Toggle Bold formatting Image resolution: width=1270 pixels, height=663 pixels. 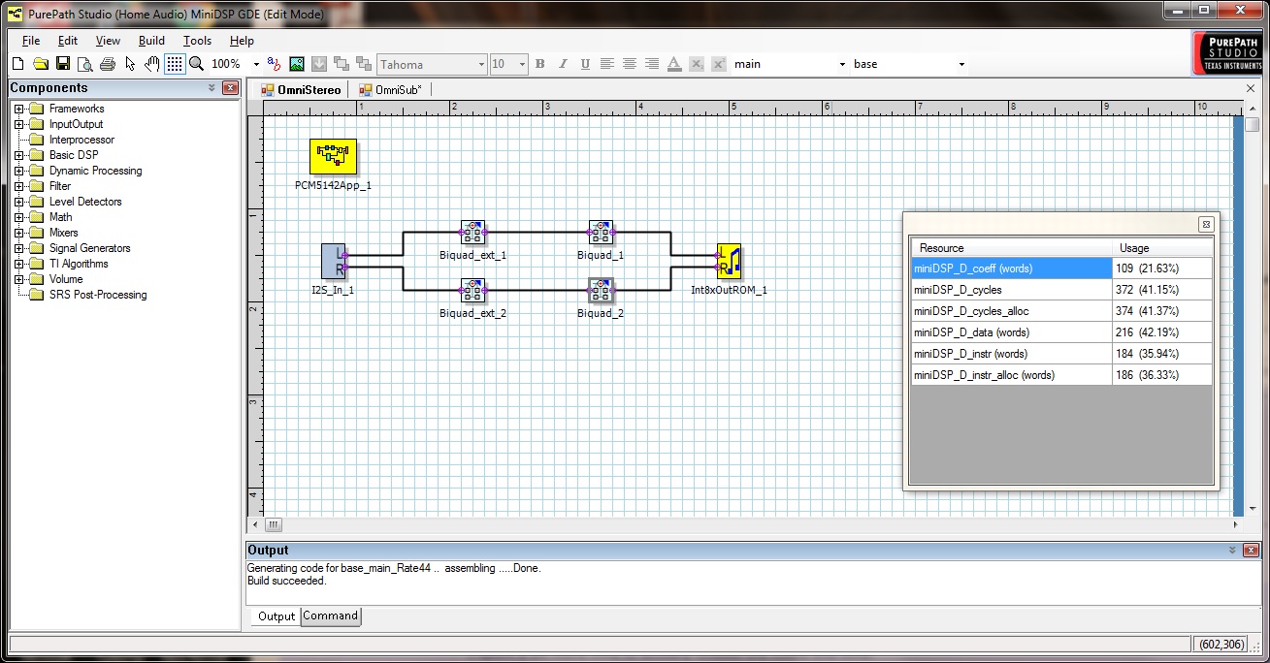(540, 64)
